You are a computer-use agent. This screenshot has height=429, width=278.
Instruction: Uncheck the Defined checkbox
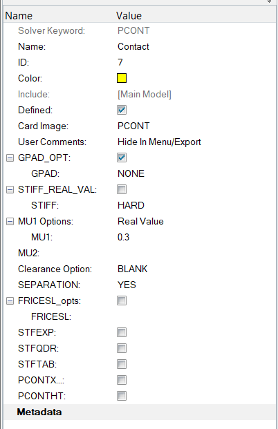[122, 110]
